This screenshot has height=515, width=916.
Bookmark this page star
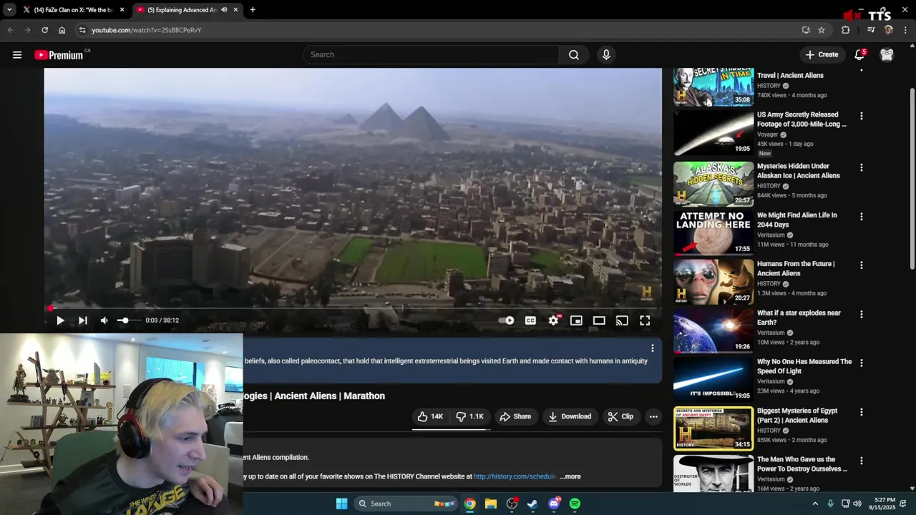822,30
